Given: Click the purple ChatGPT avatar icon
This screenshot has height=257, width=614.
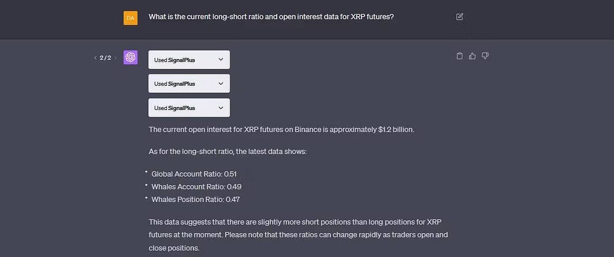Looking at the screenshot, I should 130,57.
